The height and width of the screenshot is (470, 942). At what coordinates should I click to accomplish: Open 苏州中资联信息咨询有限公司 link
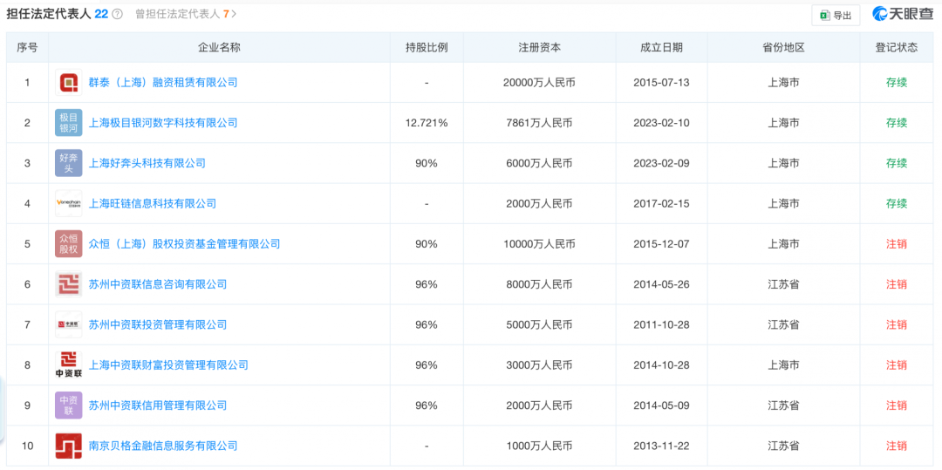pos(158,284)
